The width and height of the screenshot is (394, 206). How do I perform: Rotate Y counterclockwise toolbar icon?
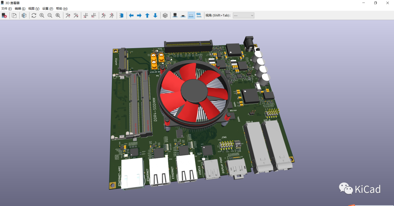point(94,15)
